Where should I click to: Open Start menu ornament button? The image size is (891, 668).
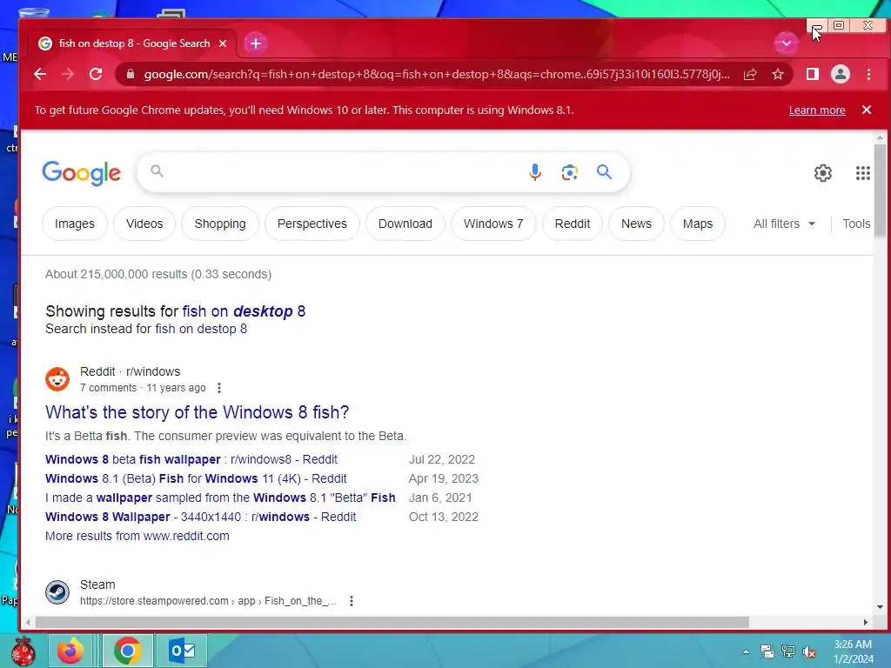pos(23,651)
